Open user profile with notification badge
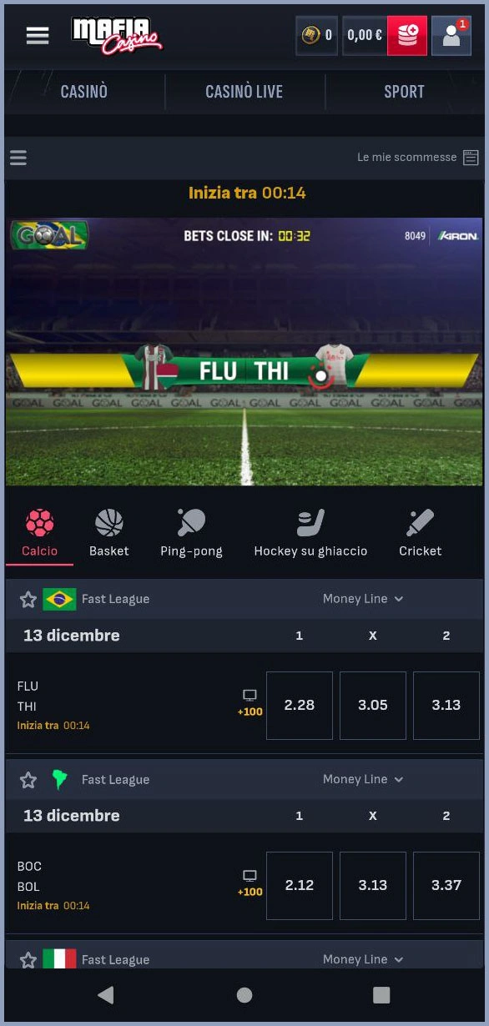The image size is (489, 1026). tap(451, 35)
